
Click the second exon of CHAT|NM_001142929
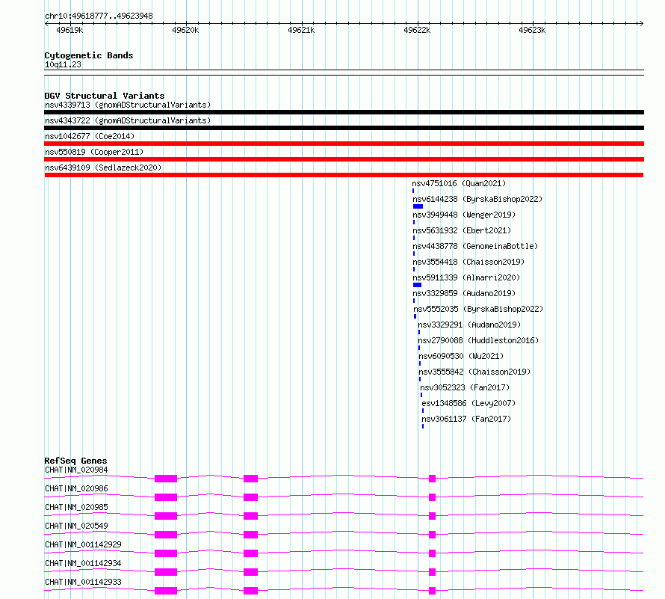click(x=250, y=553)
